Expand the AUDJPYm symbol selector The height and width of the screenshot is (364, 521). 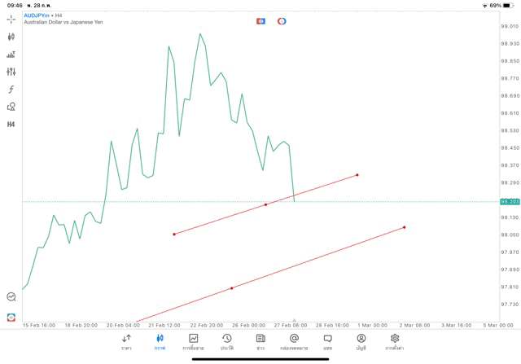coord(37,15)
